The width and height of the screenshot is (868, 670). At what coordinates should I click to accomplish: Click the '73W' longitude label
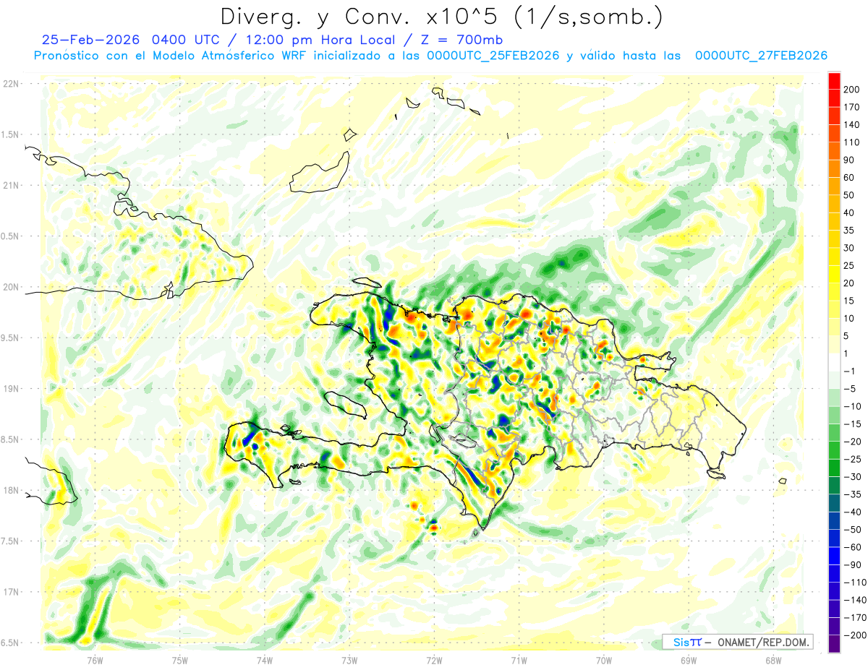coord(349,660)
